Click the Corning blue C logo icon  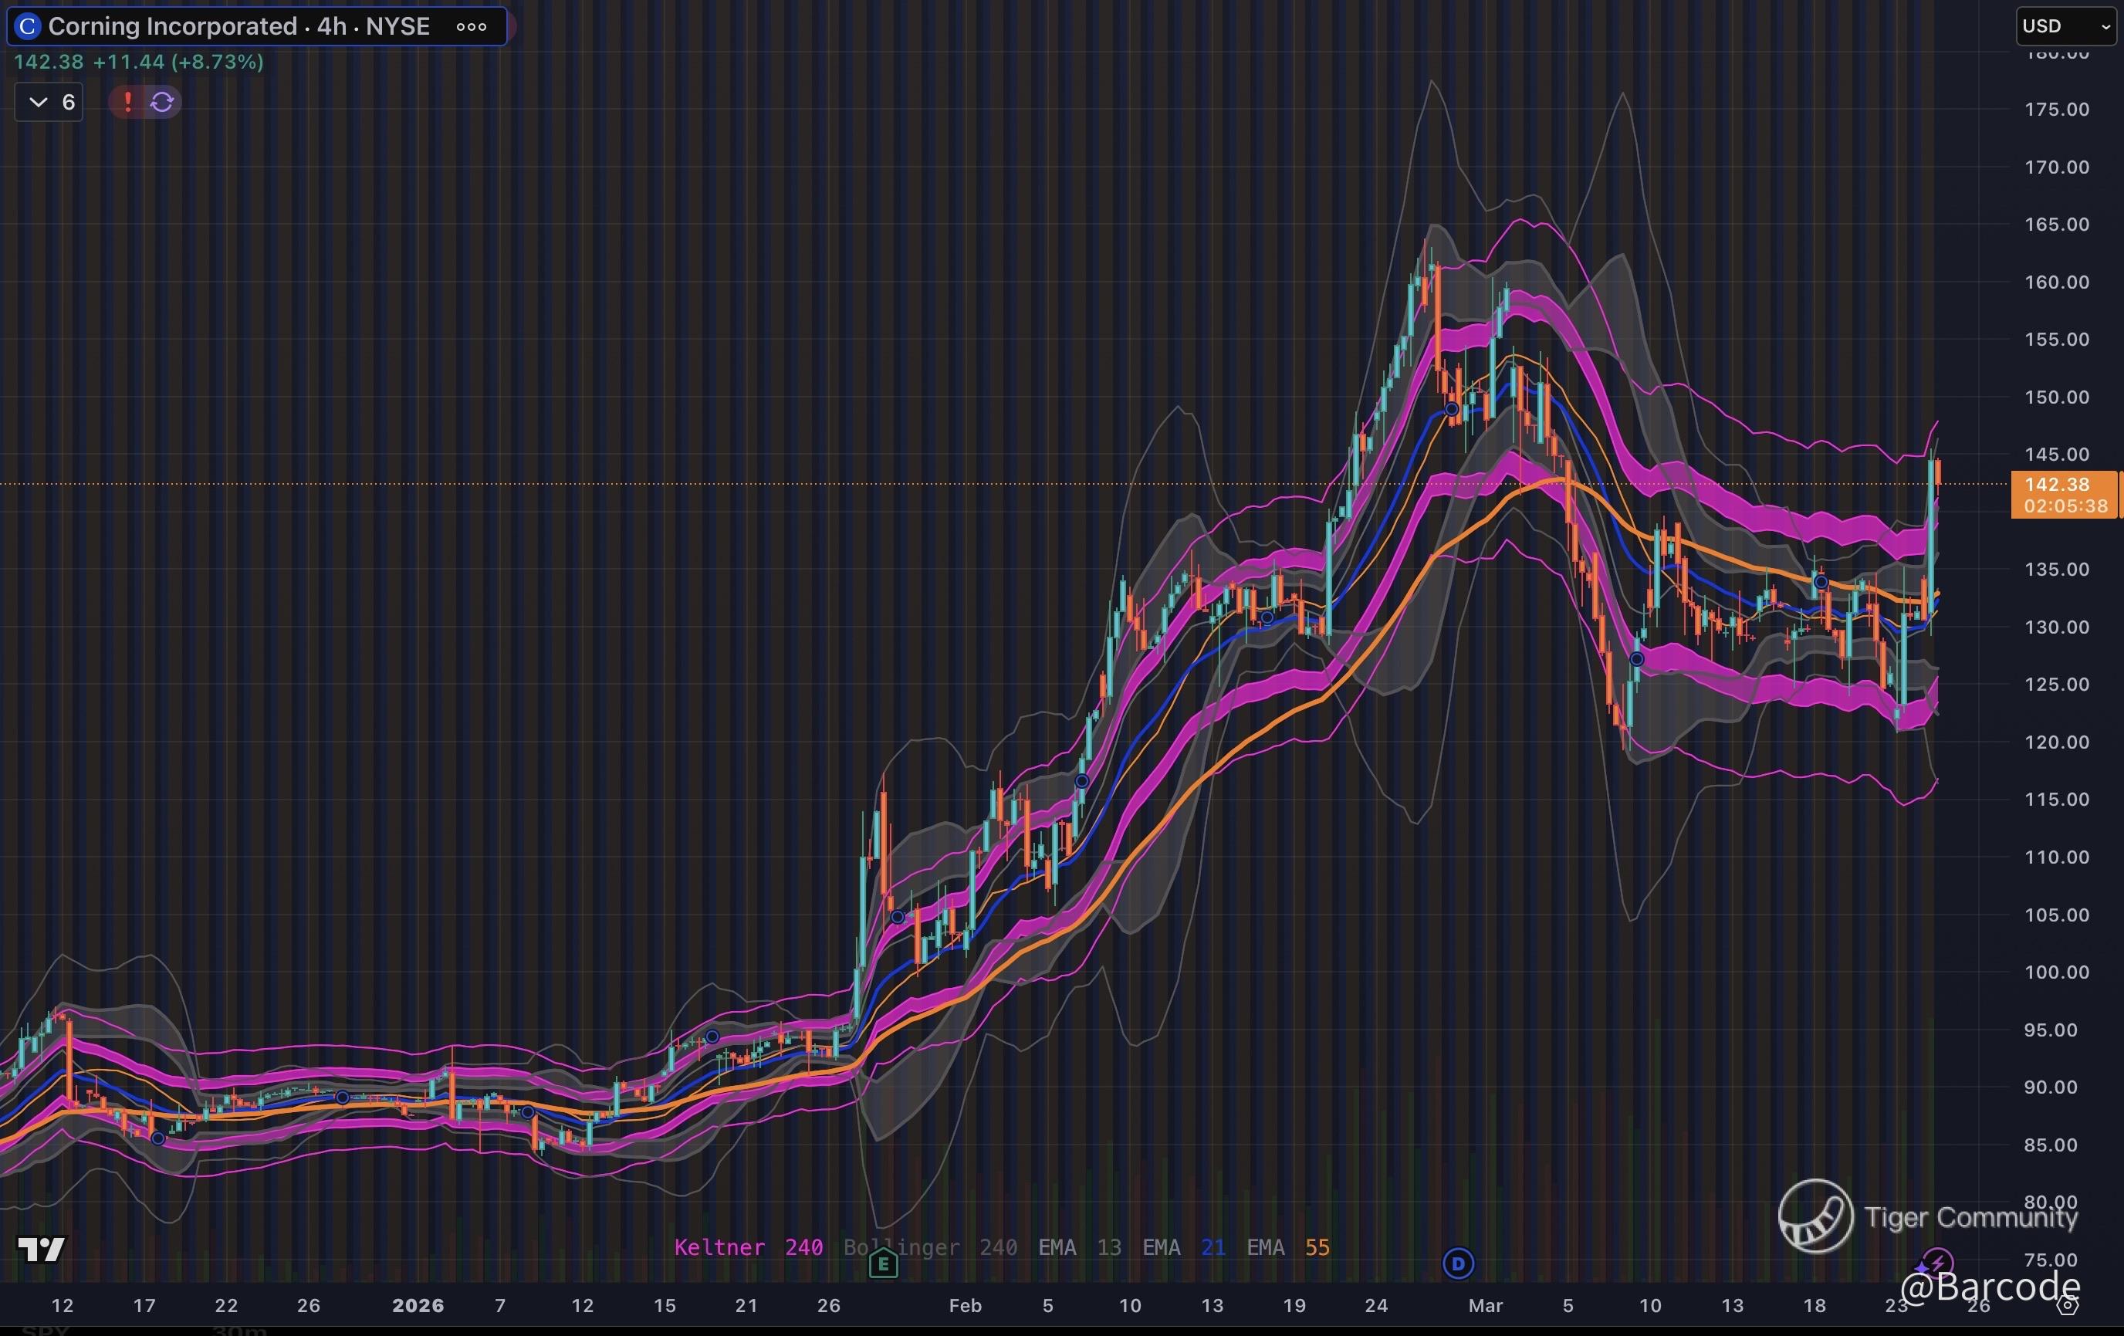click(27, 26)
